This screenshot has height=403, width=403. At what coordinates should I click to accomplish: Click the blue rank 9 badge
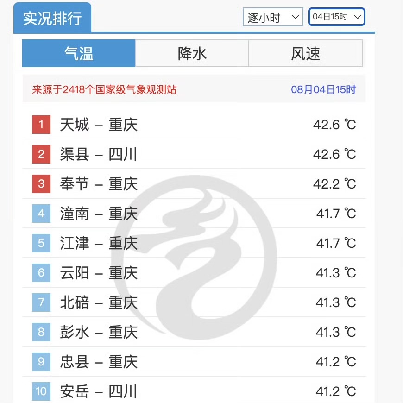point(41,362)
